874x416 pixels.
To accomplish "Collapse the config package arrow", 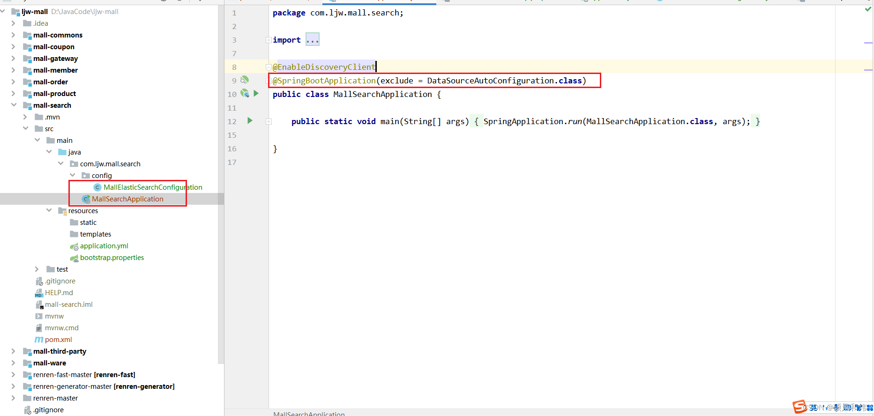I will (72, 175).
